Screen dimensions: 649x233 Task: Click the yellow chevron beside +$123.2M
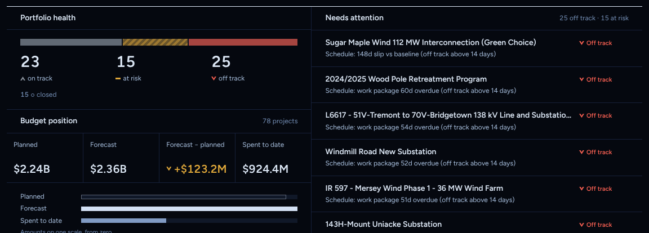tap(169, 168)
